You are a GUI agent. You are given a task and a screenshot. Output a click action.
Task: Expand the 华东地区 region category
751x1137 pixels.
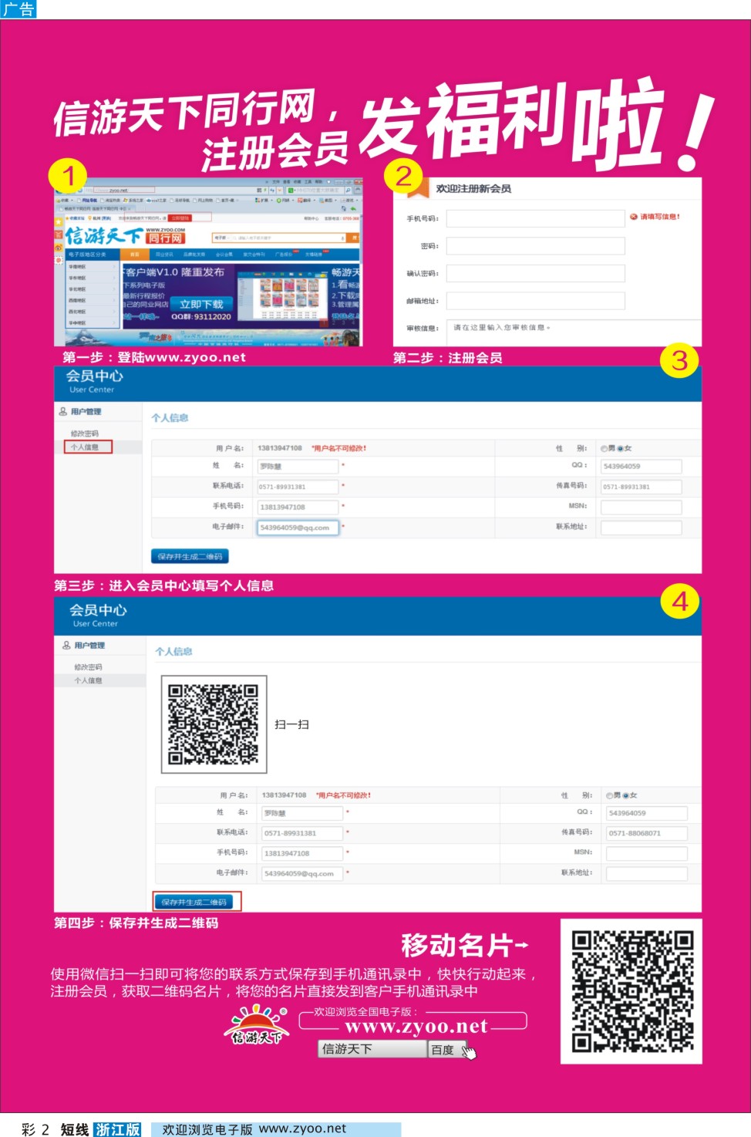(93, 278)
